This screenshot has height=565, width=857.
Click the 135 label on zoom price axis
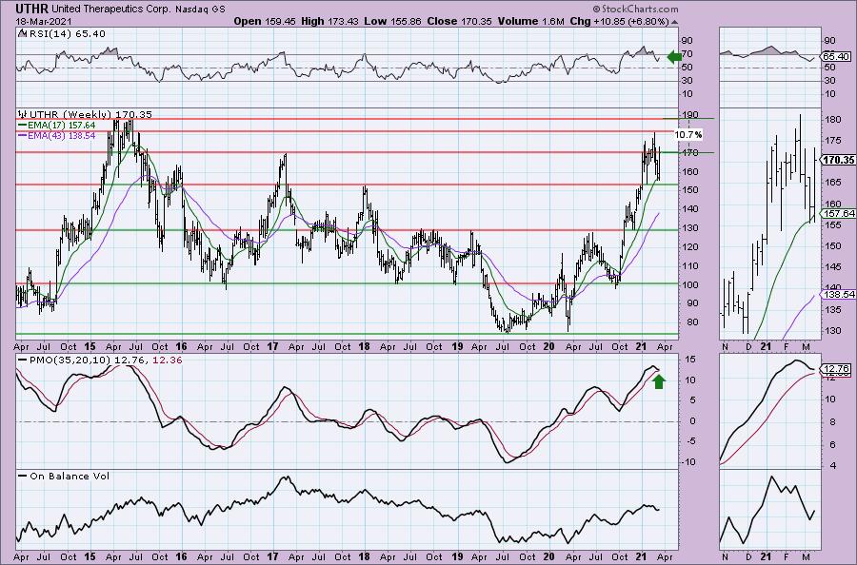[x=833, y=309]
